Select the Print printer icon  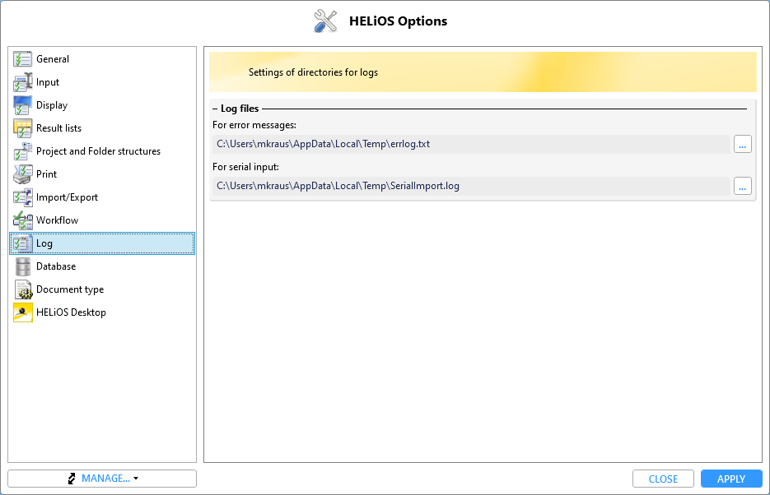click(x=22, y=174)
